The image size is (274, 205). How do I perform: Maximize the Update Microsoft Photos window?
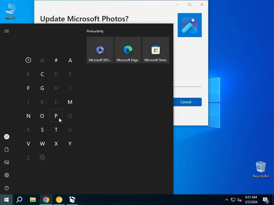coord(190,5)
